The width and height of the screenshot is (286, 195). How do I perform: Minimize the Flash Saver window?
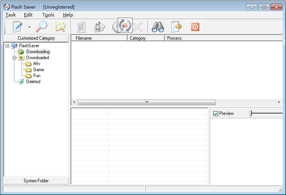pos(252,7)
